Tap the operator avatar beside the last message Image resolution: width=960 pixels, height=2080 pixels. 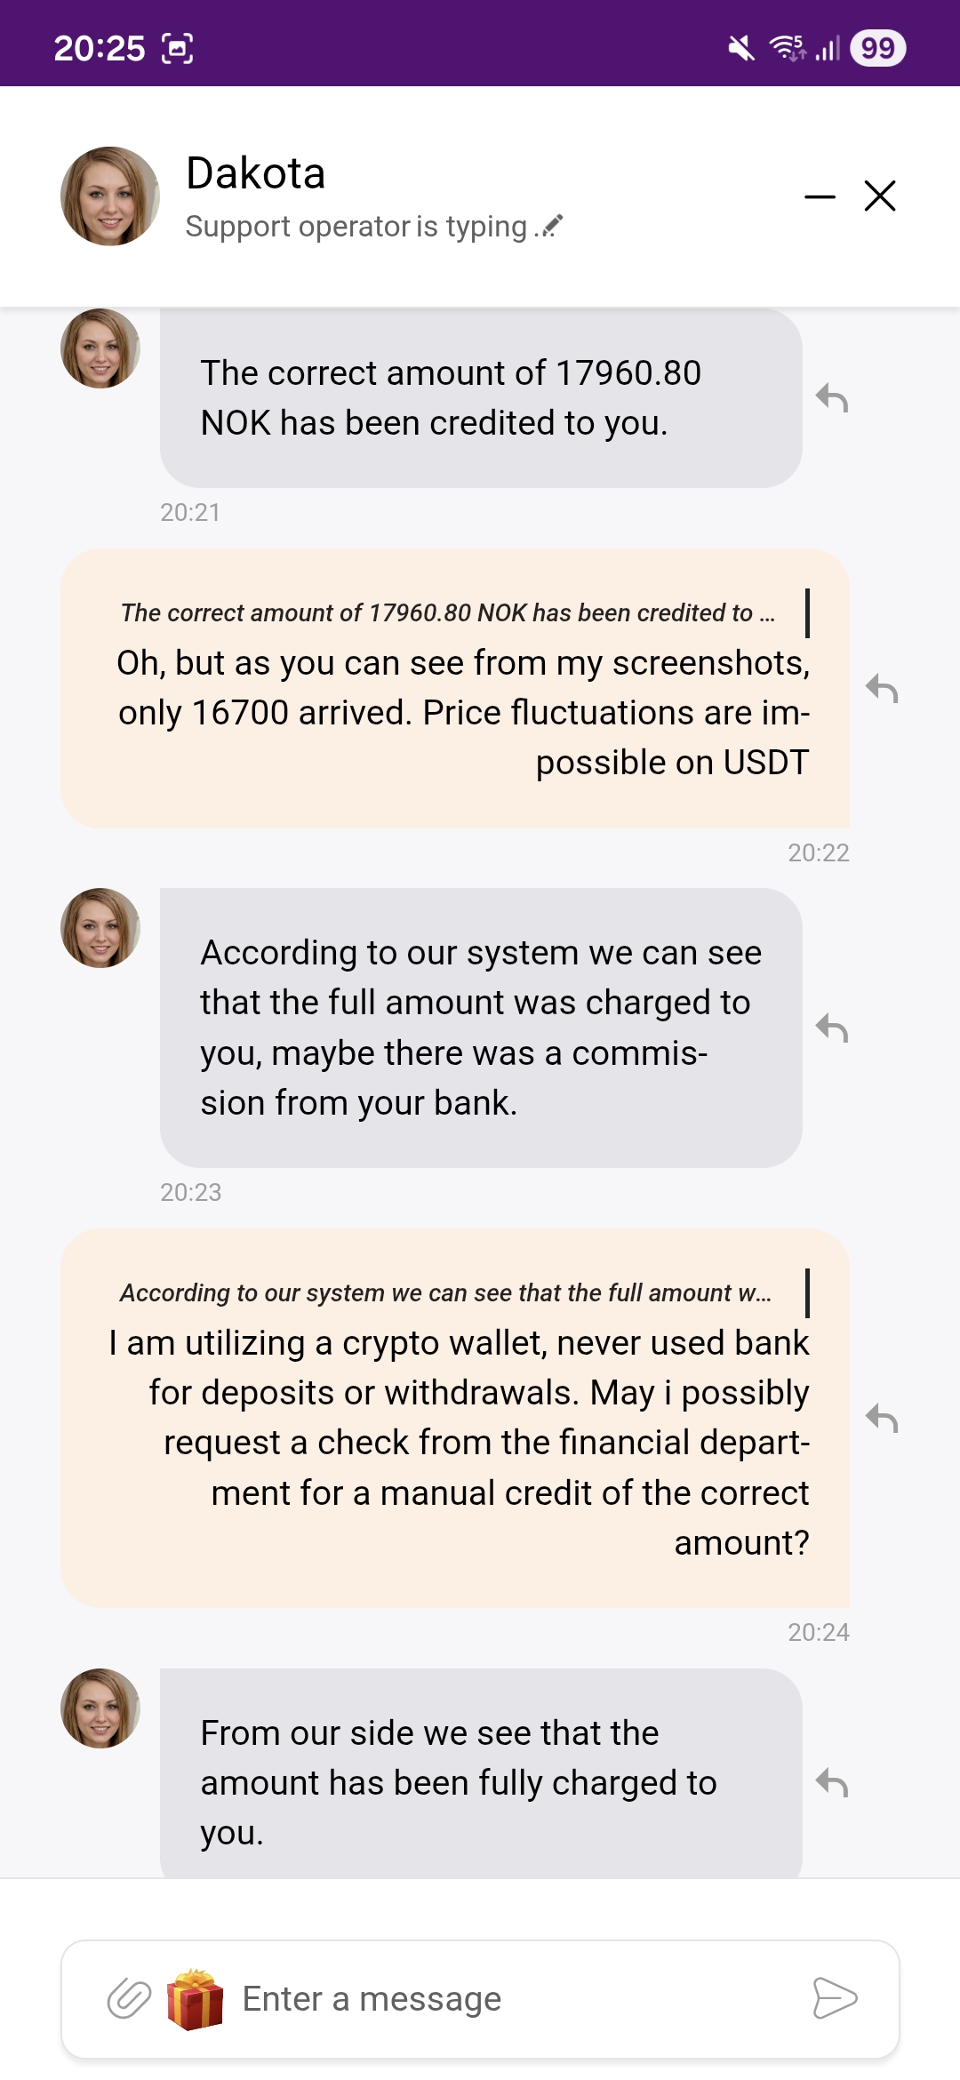click(x=100, y=1708)
